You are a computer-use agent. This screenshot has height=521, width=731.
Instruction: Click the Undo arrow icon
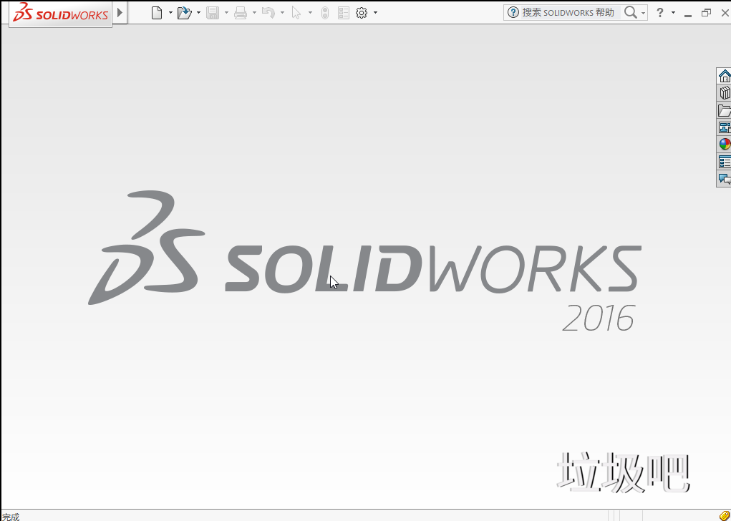point(268,12)
